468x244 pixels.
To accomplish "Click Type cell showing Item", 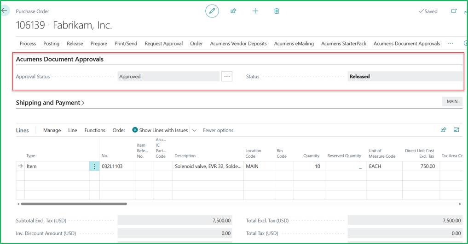I will click(57, 166).
